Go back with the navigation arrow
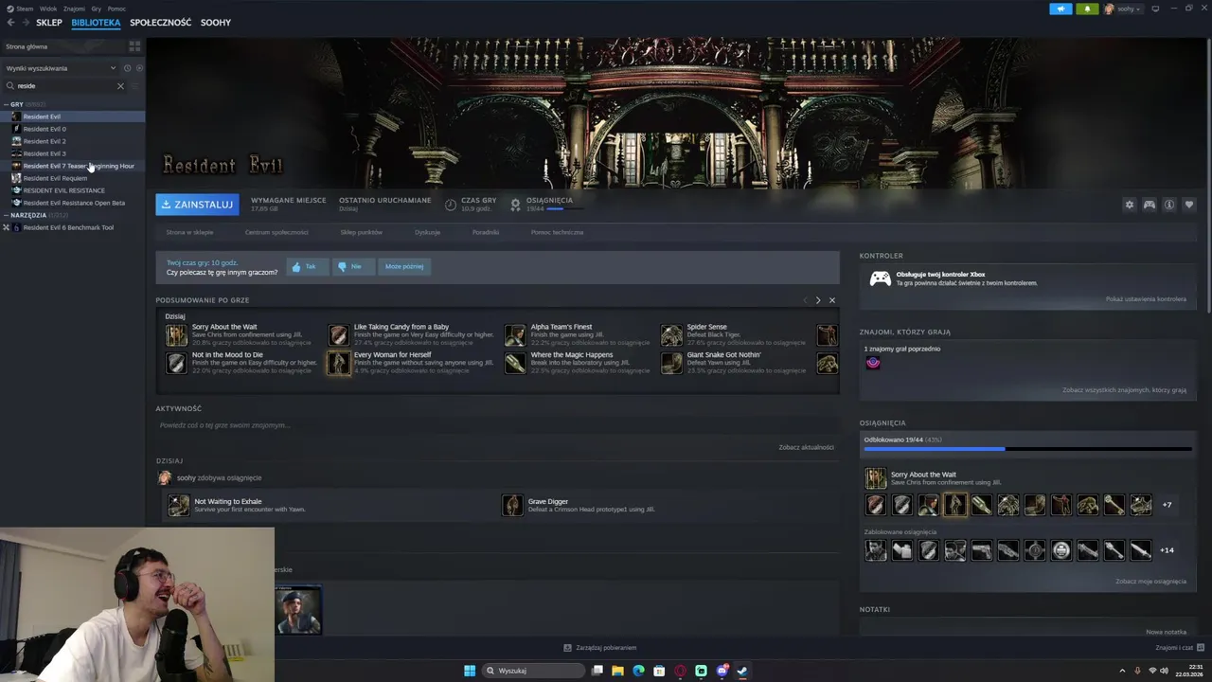1212x682 pixels. point(10,22)
